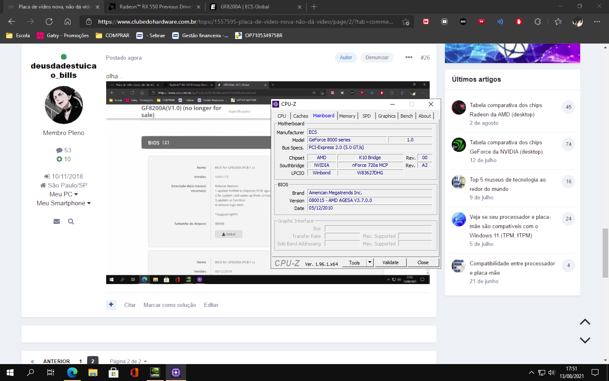This screenshot has height=381, width=609.
Task: Click the Tools button in CPU-Z
Action: (354, 262)
